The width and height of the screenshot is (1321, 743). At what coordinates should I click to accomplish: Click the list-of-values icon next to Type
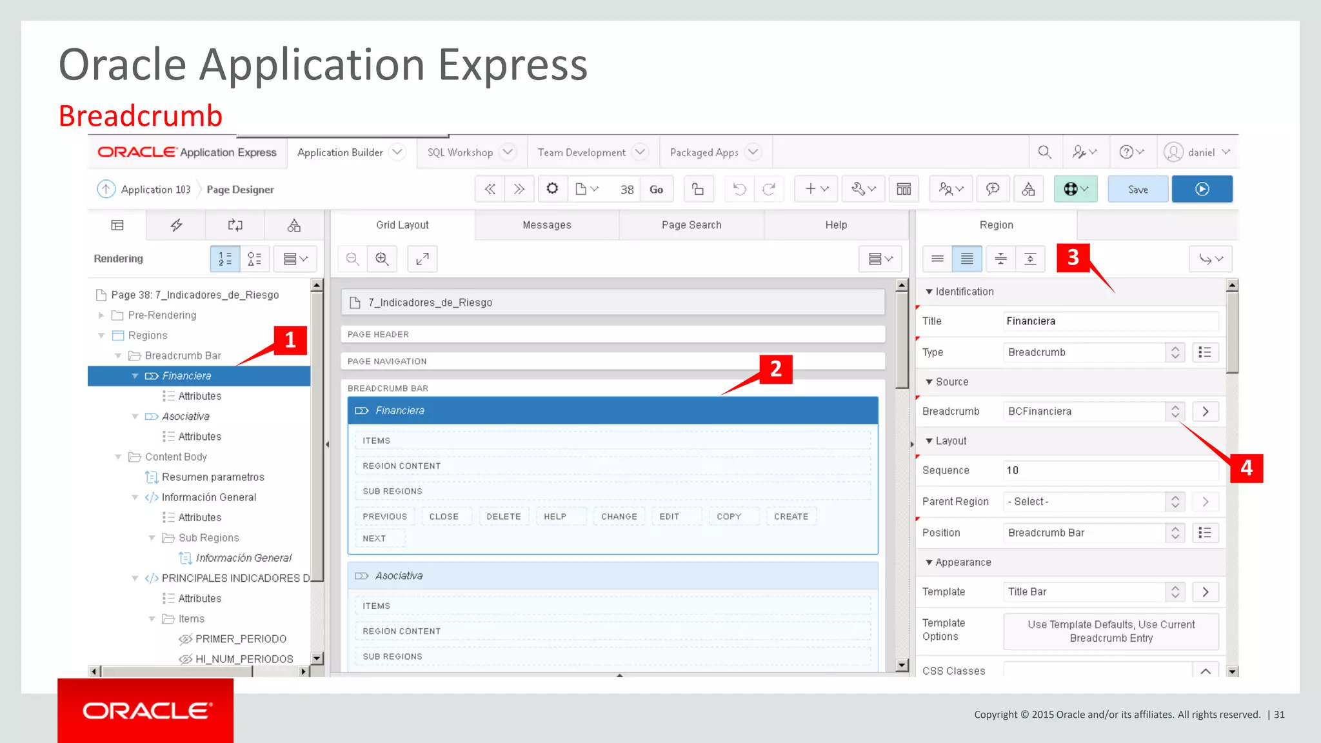click(1205, 352)
